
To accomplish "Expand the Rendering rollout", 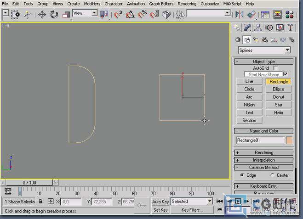I will tap(263, 152).
